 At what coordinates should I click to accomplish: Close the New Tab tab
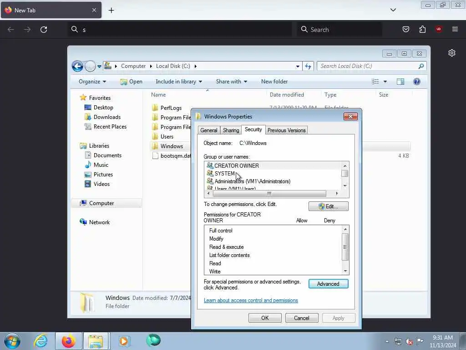[94, 10]
